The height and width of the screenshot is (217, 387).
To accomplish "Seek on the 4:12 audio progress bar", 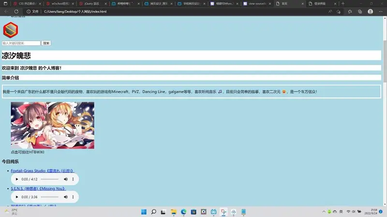I will pyautogui.click(x=50, y=179).
